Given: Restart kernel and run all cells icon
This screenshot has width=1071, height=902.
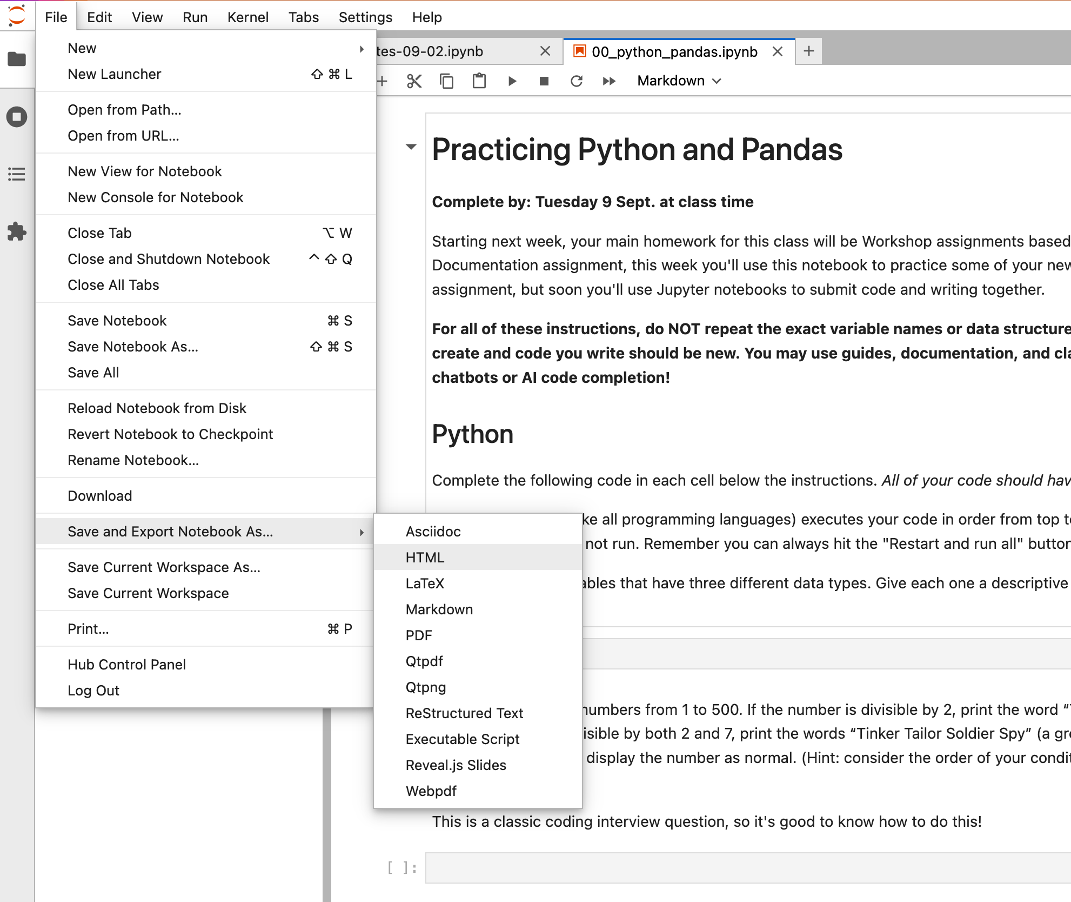Looking at the screenshot, I should click(609, 81).
